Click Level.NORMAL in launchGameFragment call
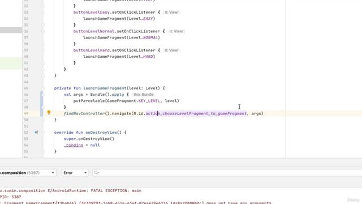This screenshot has width=362, height=204. [x=143, y=37]
